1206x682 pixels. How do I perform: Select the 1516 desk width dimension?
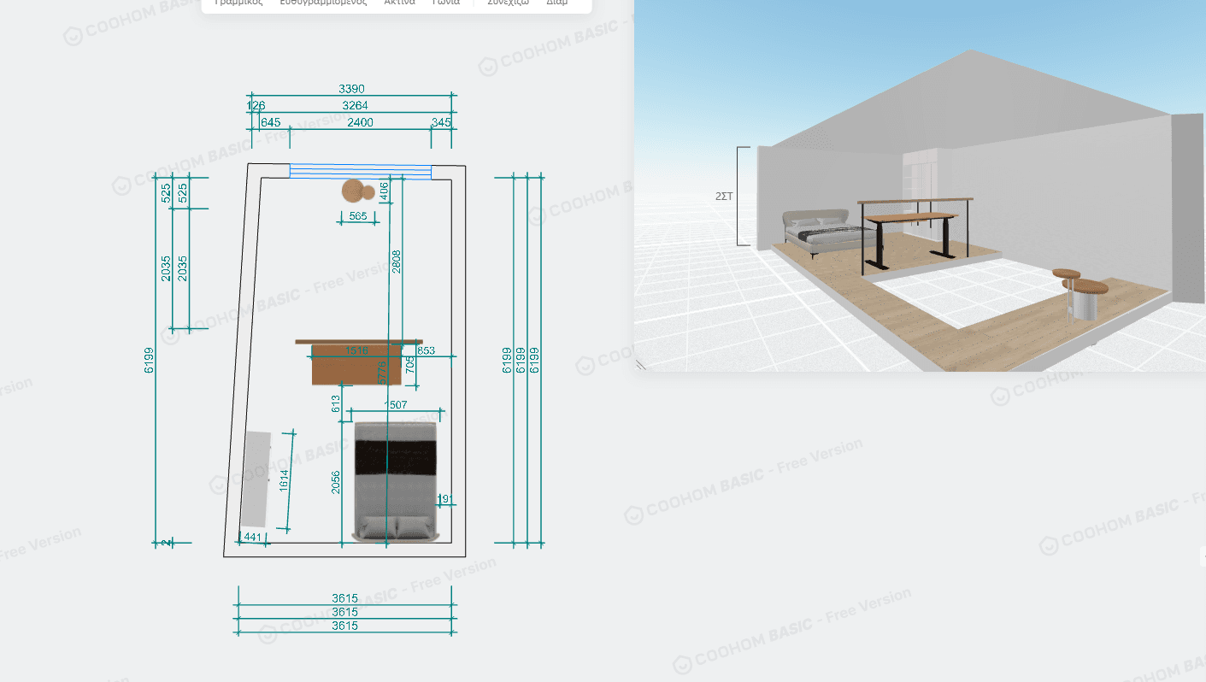(356, 350)
